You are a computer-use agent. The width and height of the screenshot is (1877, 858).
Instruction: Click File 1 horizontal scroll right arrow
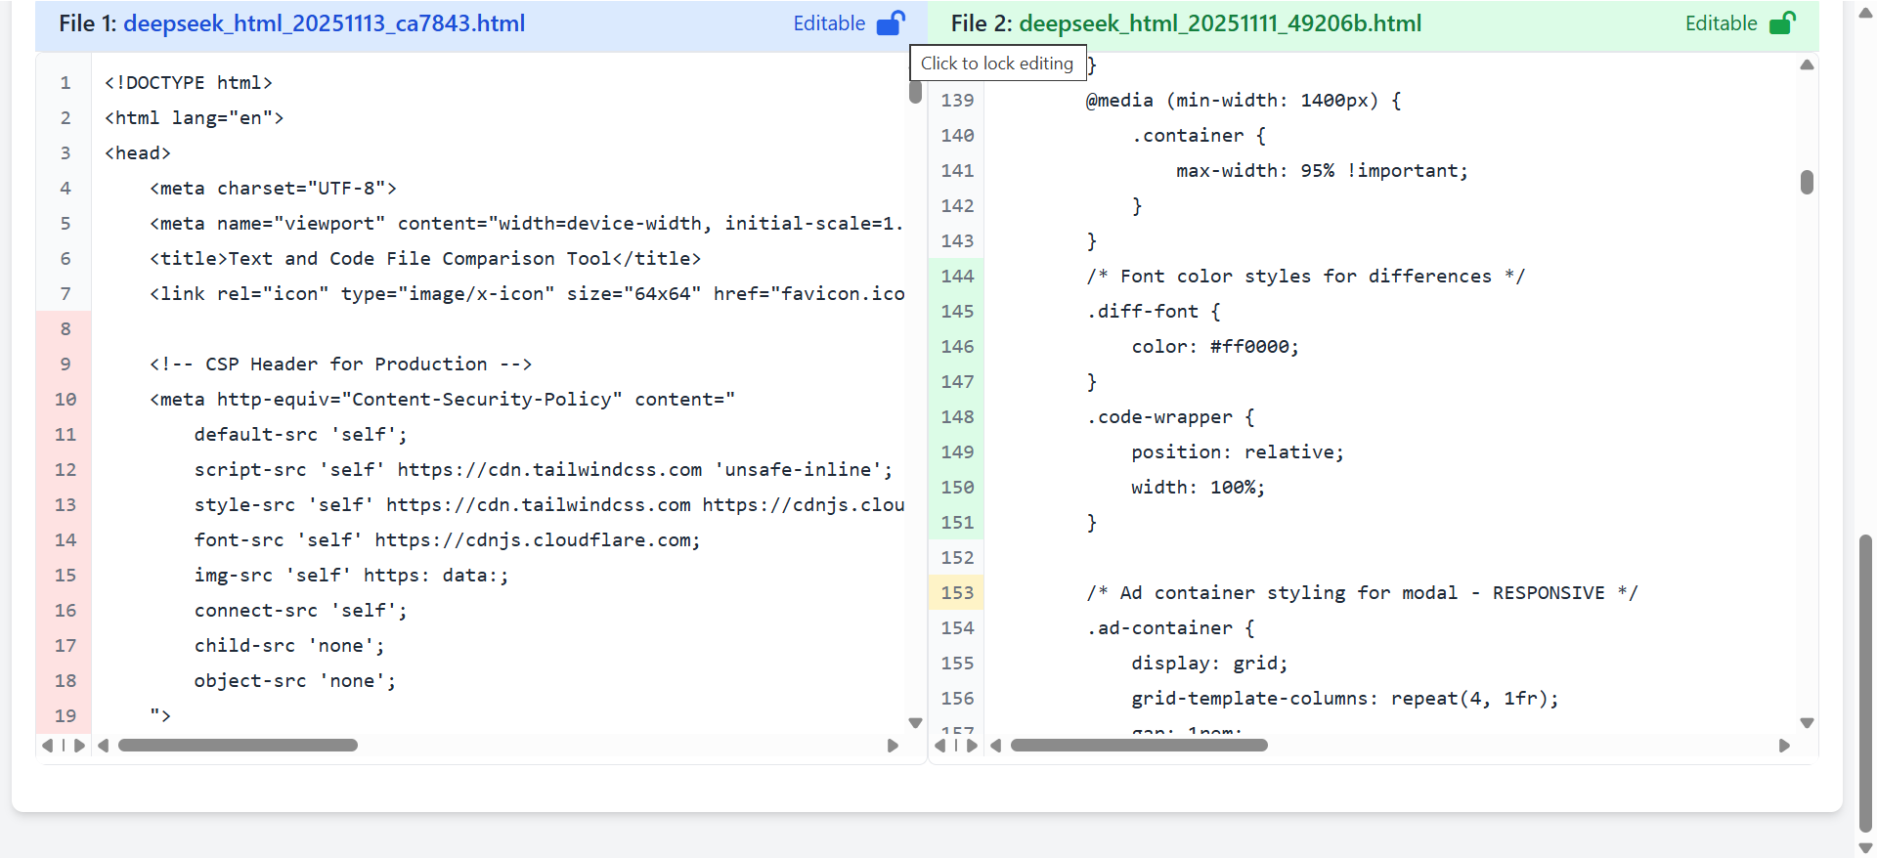893,746
